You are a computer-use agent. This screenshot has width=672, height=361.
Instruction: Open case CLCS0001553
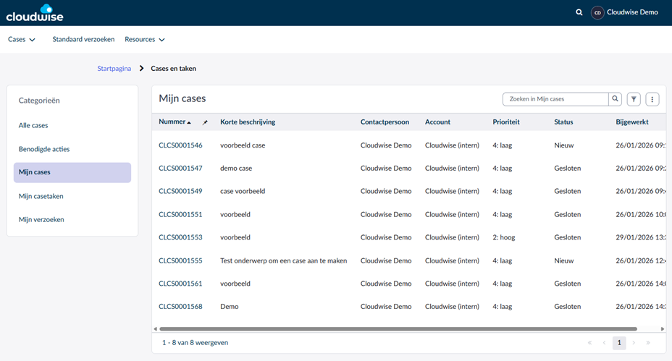click(x=180, y=237)
